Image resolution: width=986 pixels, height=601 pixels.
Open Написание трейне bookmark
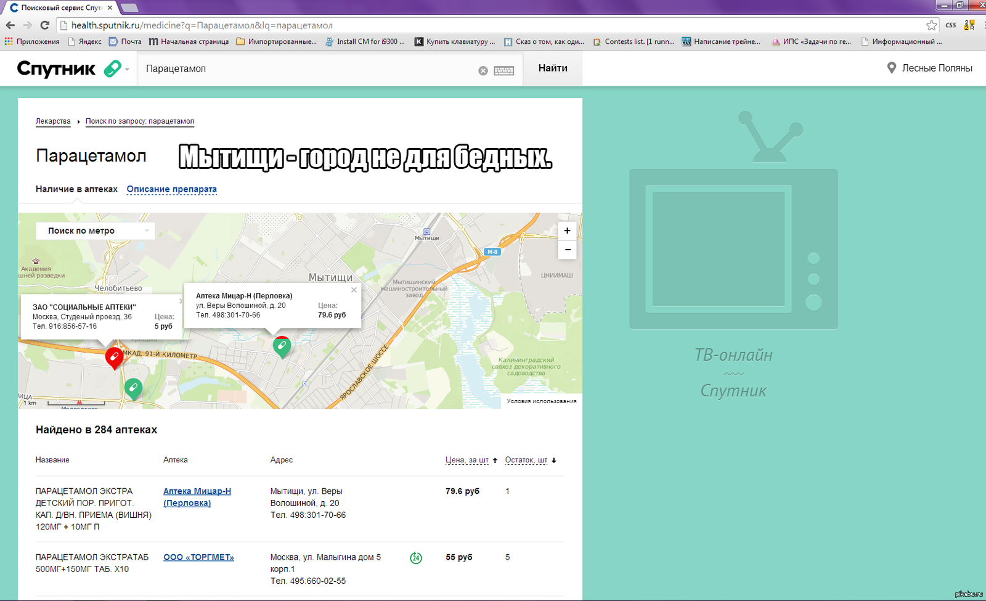pos(721,42)
